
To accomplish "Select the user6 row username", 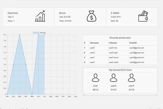I will tap(93, 62).
